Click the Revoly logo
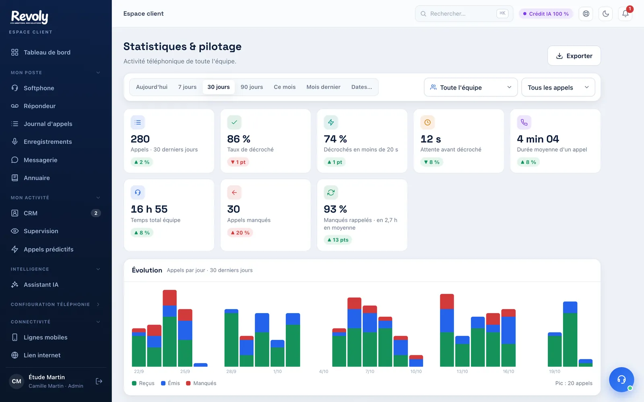This screenshot has width=644, height=402. (x=30, y=17)
